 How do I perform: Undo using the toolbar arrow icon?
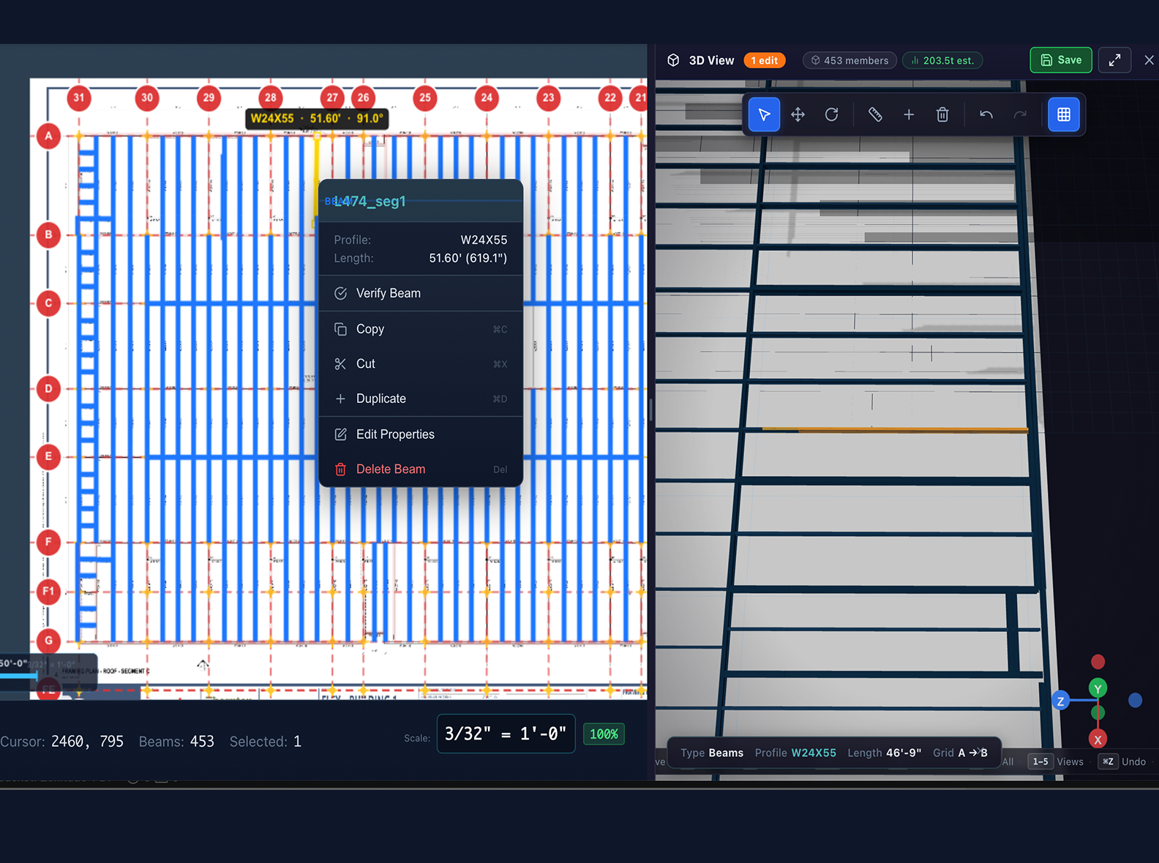986,115
